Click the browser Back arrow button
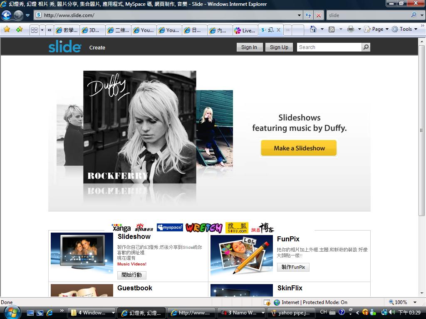Screen dimensions: 426x319 coord(7,15)
